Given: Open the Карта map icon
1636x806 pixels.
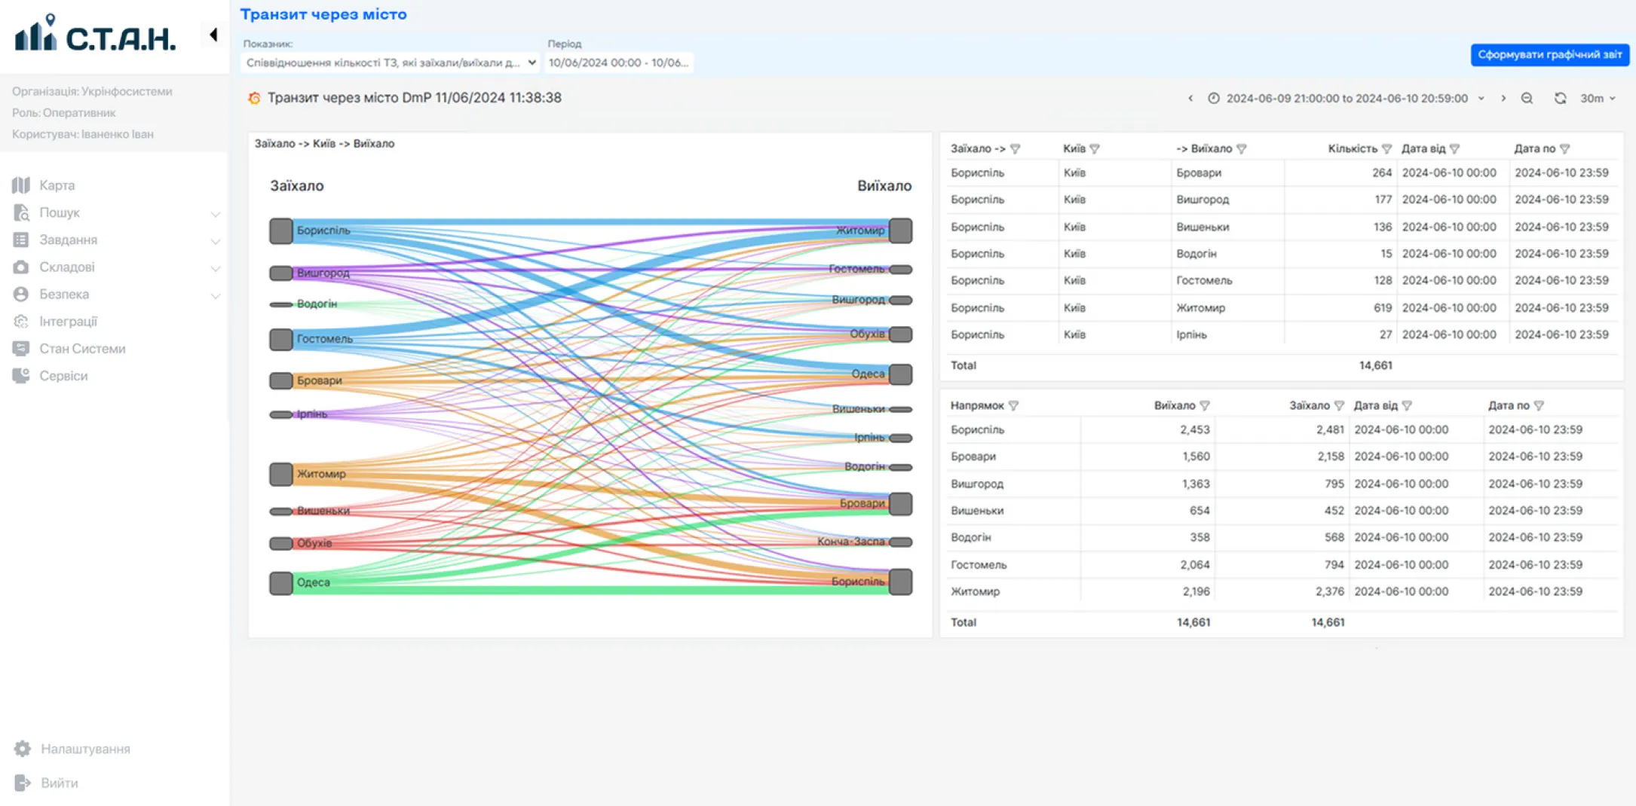Looking at the screenshot, I should [21, 185].
